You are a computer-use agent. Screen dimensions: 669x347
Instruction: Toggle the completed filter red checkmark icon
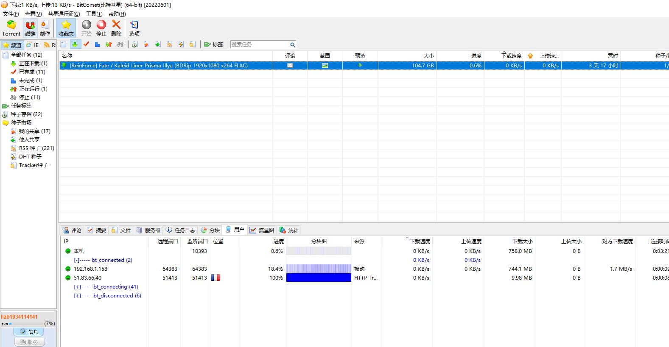pyautogui.click(x=86, y=44)
